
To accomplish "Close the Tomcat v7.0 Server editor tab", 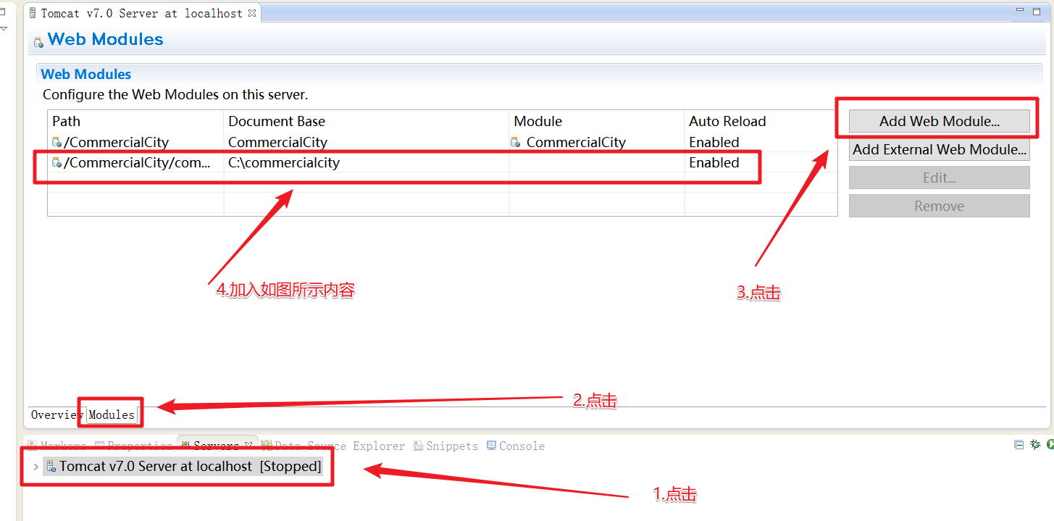I will coord(251,13).
